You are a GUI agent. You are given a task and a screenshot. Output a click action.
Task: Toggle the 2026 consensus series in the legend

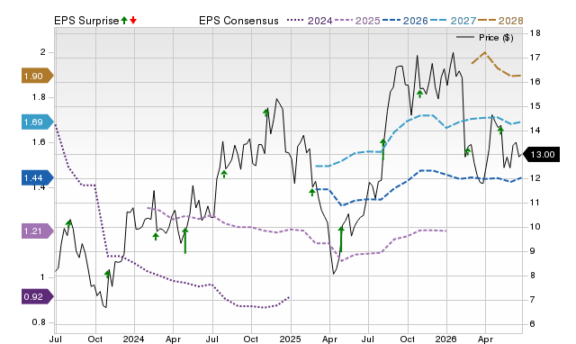coord(405,21)
